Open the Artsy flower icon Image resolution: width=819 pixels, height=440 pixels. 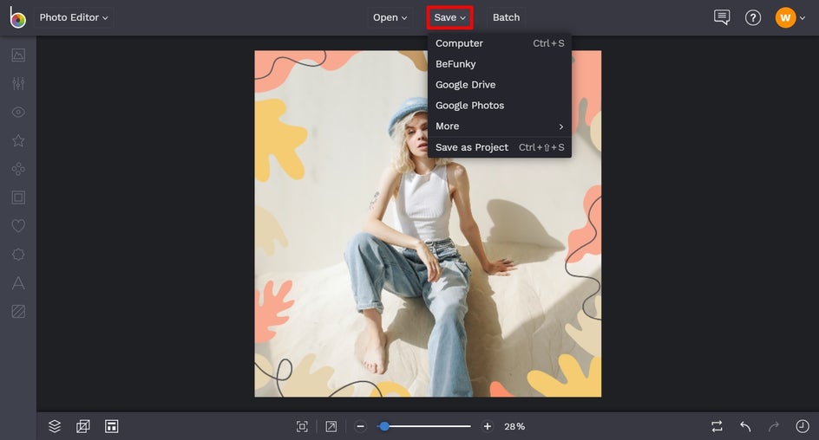click(18, 169)
